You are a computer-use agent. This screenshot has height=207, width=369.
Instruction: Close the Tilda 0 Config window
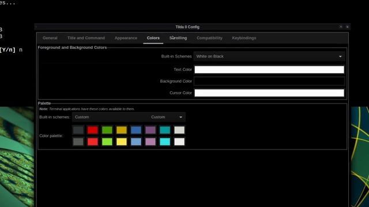[x=347, y=27]
